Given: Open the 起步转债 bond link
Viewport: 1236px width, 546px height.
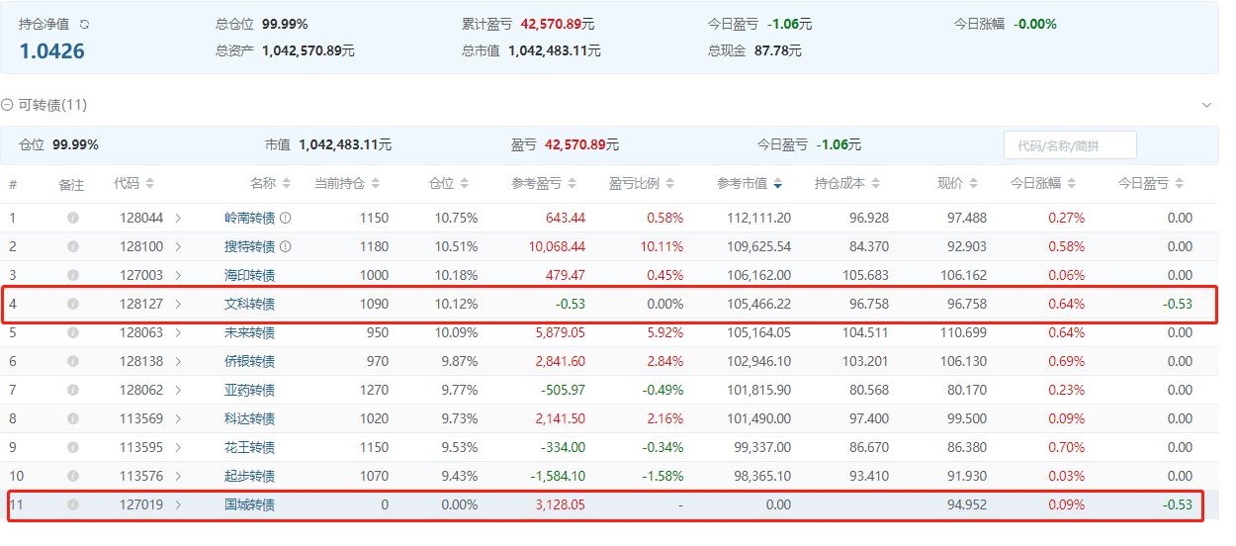Looking at the screenshot, I should [249, 476].
